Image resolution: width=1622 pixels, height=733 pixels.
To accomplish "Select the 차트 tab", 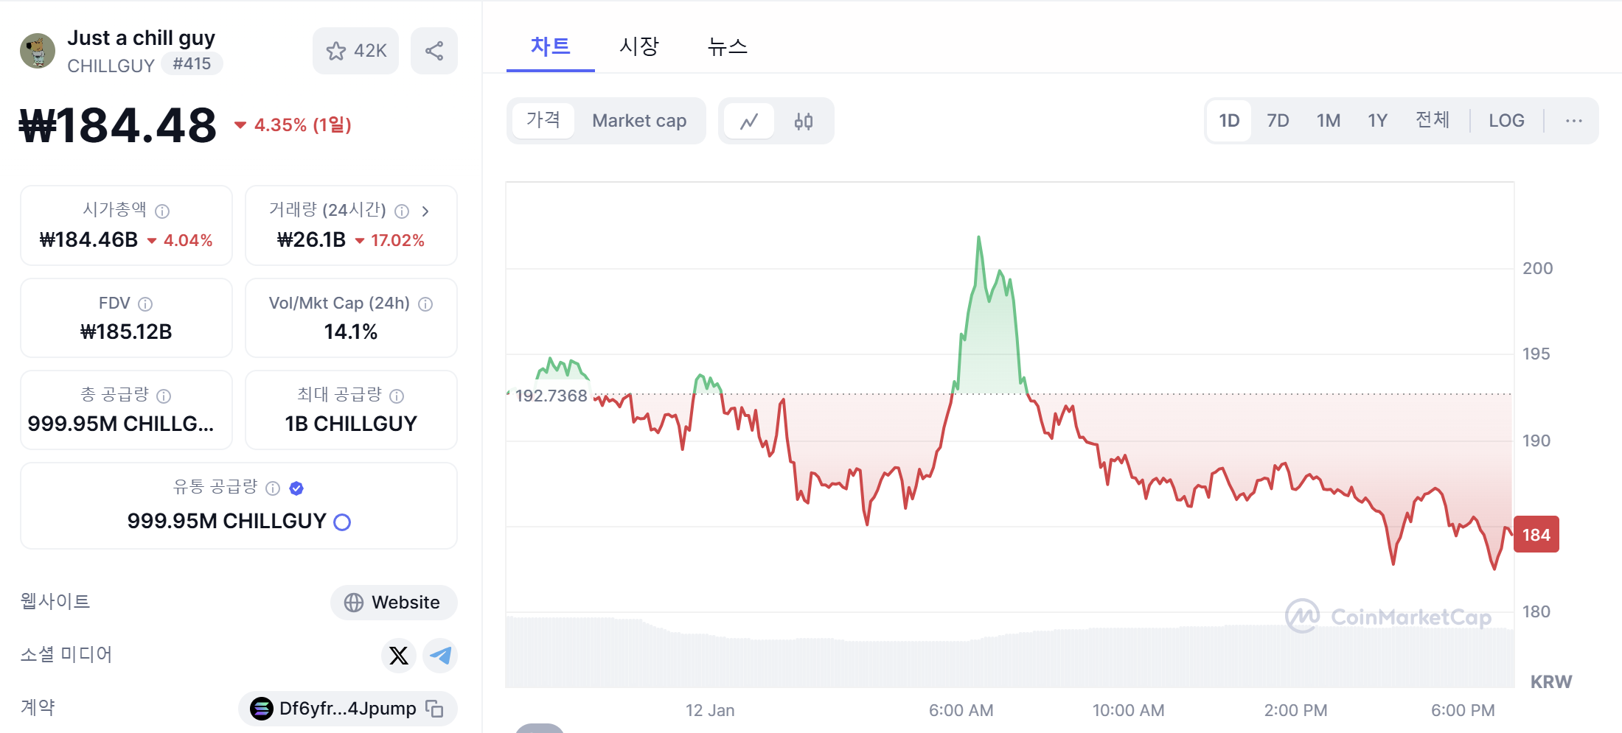I will click(x=551, y=46).
